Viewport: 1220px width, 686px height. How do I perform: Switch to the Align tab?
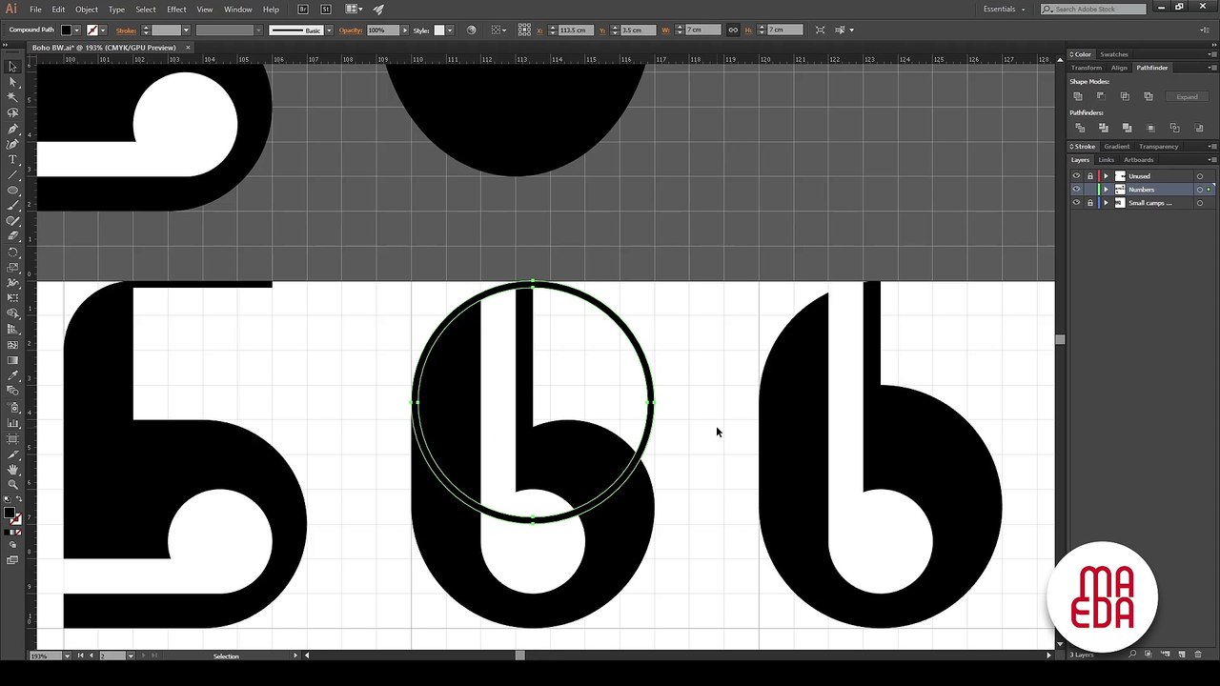1119,68
